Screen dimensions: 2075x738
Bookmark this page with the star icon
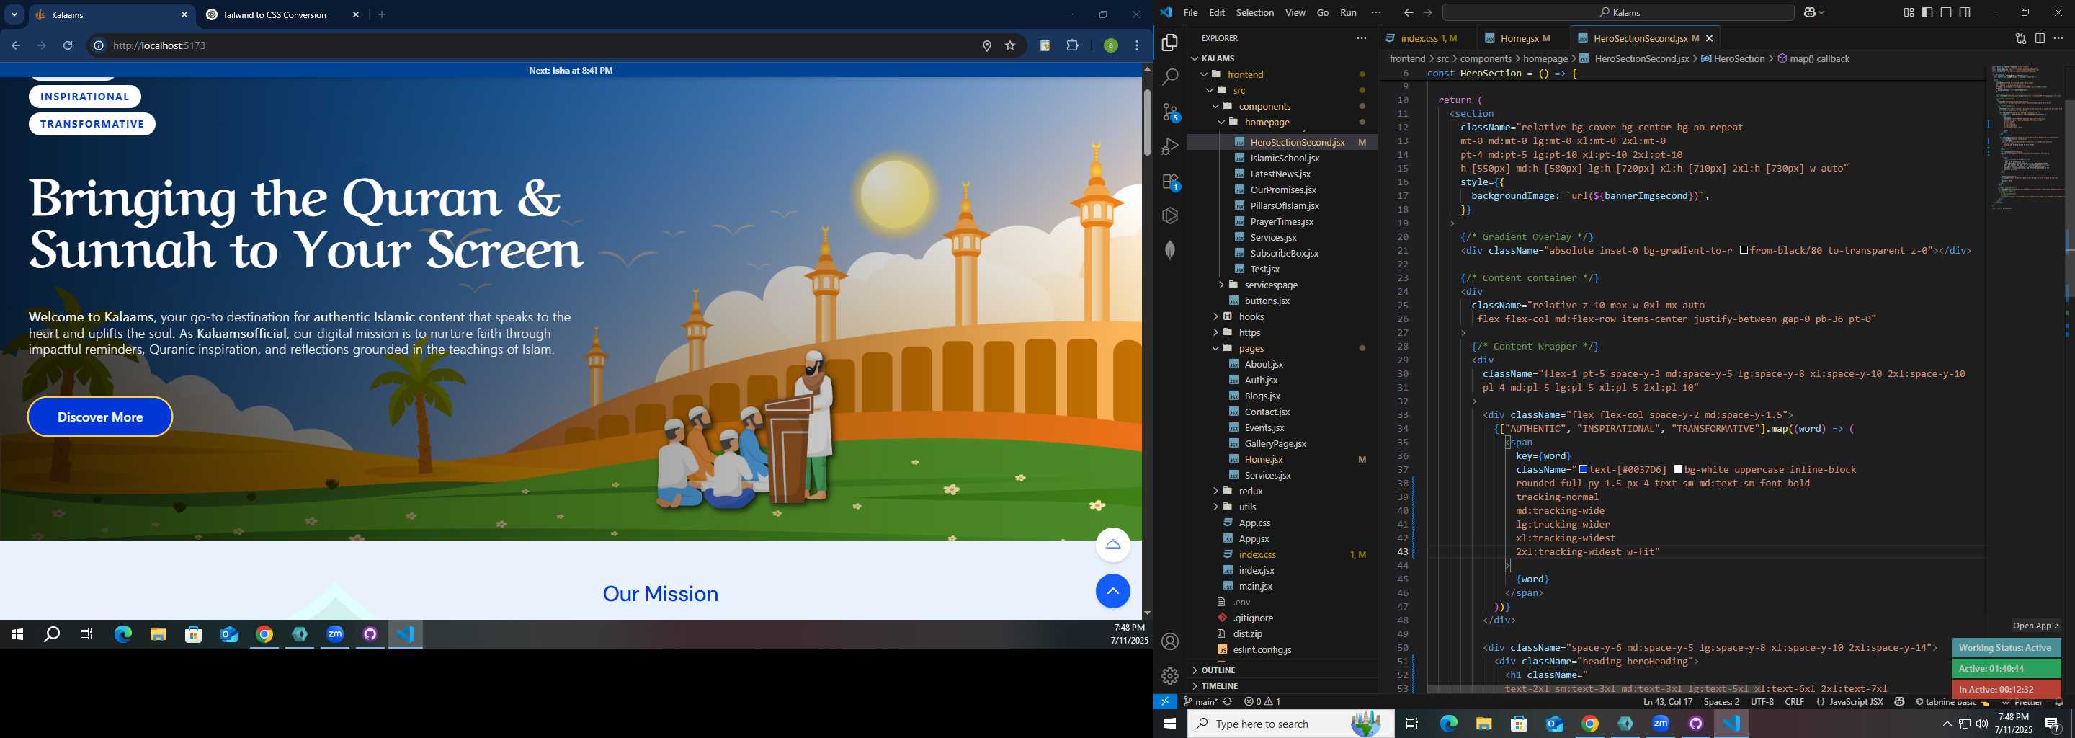click(x=1010, y=46)
